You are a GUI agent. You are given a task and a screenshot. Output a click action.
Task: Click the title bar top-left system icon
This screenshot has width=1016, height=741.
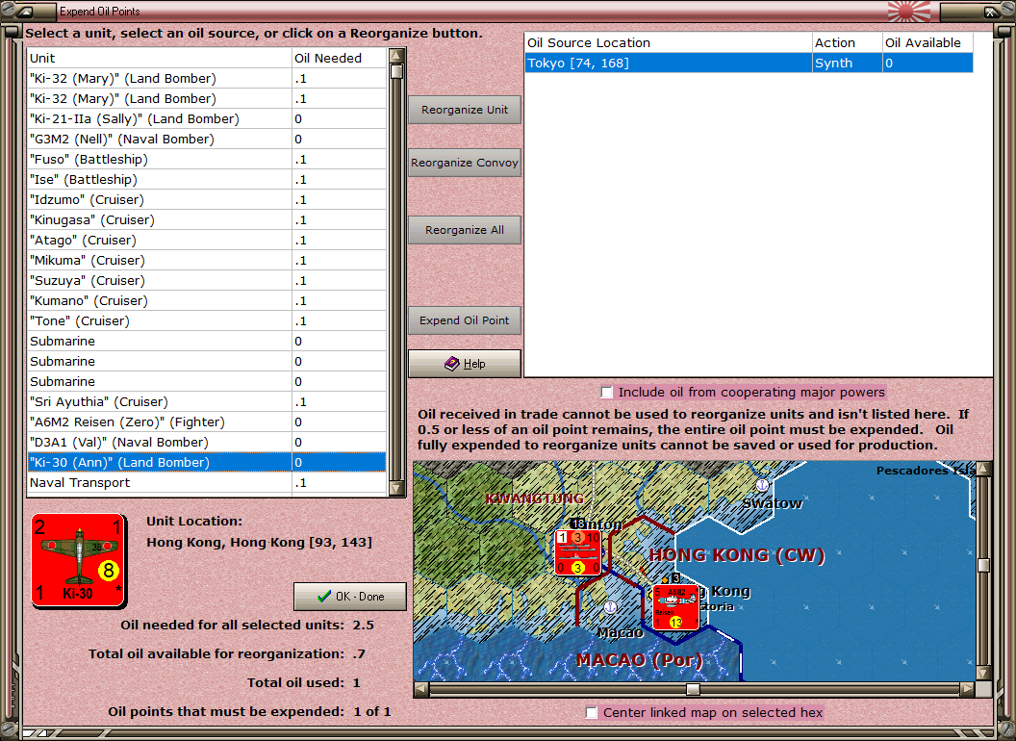tap(26, 12)
